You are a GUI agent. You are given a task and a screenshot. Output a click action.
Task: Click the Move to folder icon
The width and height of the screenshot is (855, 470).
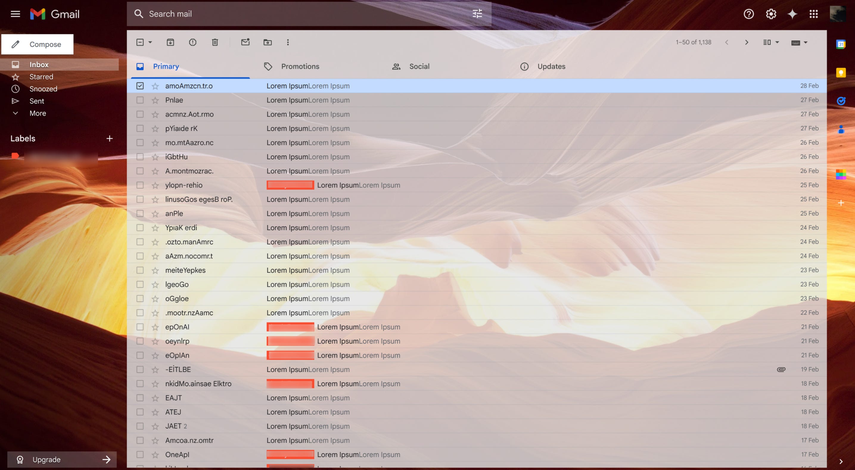pyautogui.click(x=268, y=42)
